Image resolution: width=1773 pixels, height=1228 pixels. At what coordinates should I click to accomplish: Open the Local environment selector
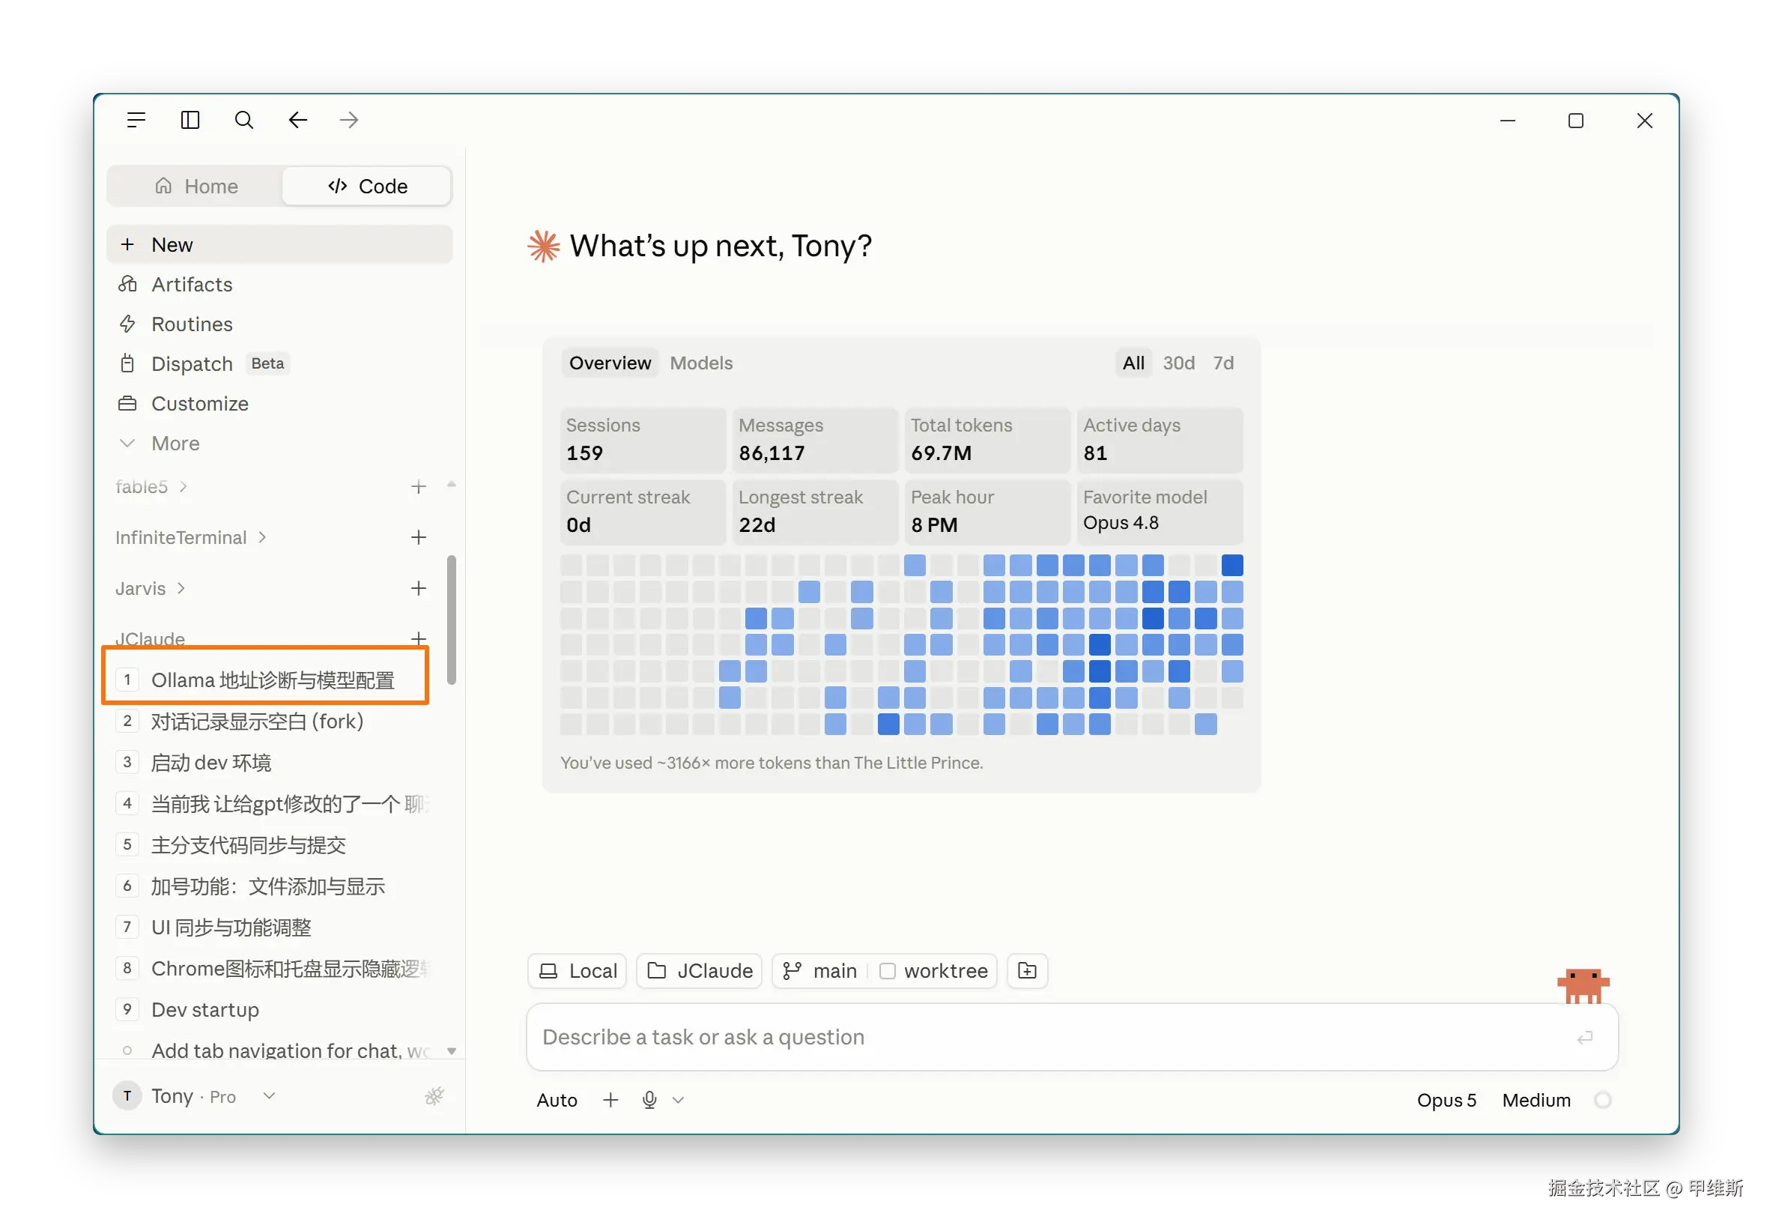coord(578,971)
